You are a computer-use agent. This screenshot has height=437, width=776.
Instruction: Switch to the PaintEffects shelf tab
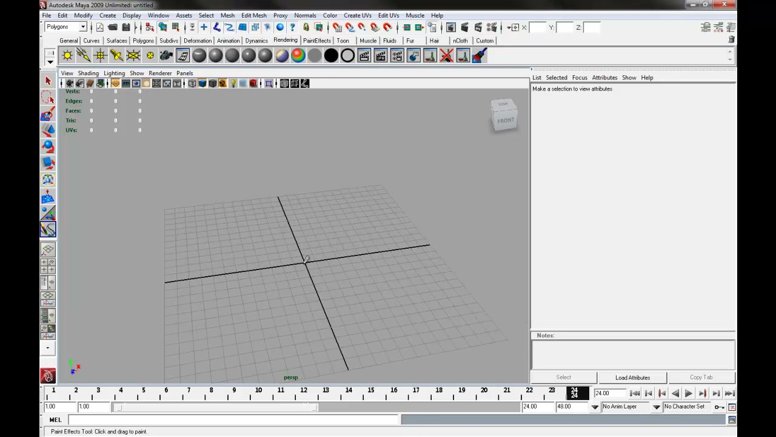click(317, 41)
